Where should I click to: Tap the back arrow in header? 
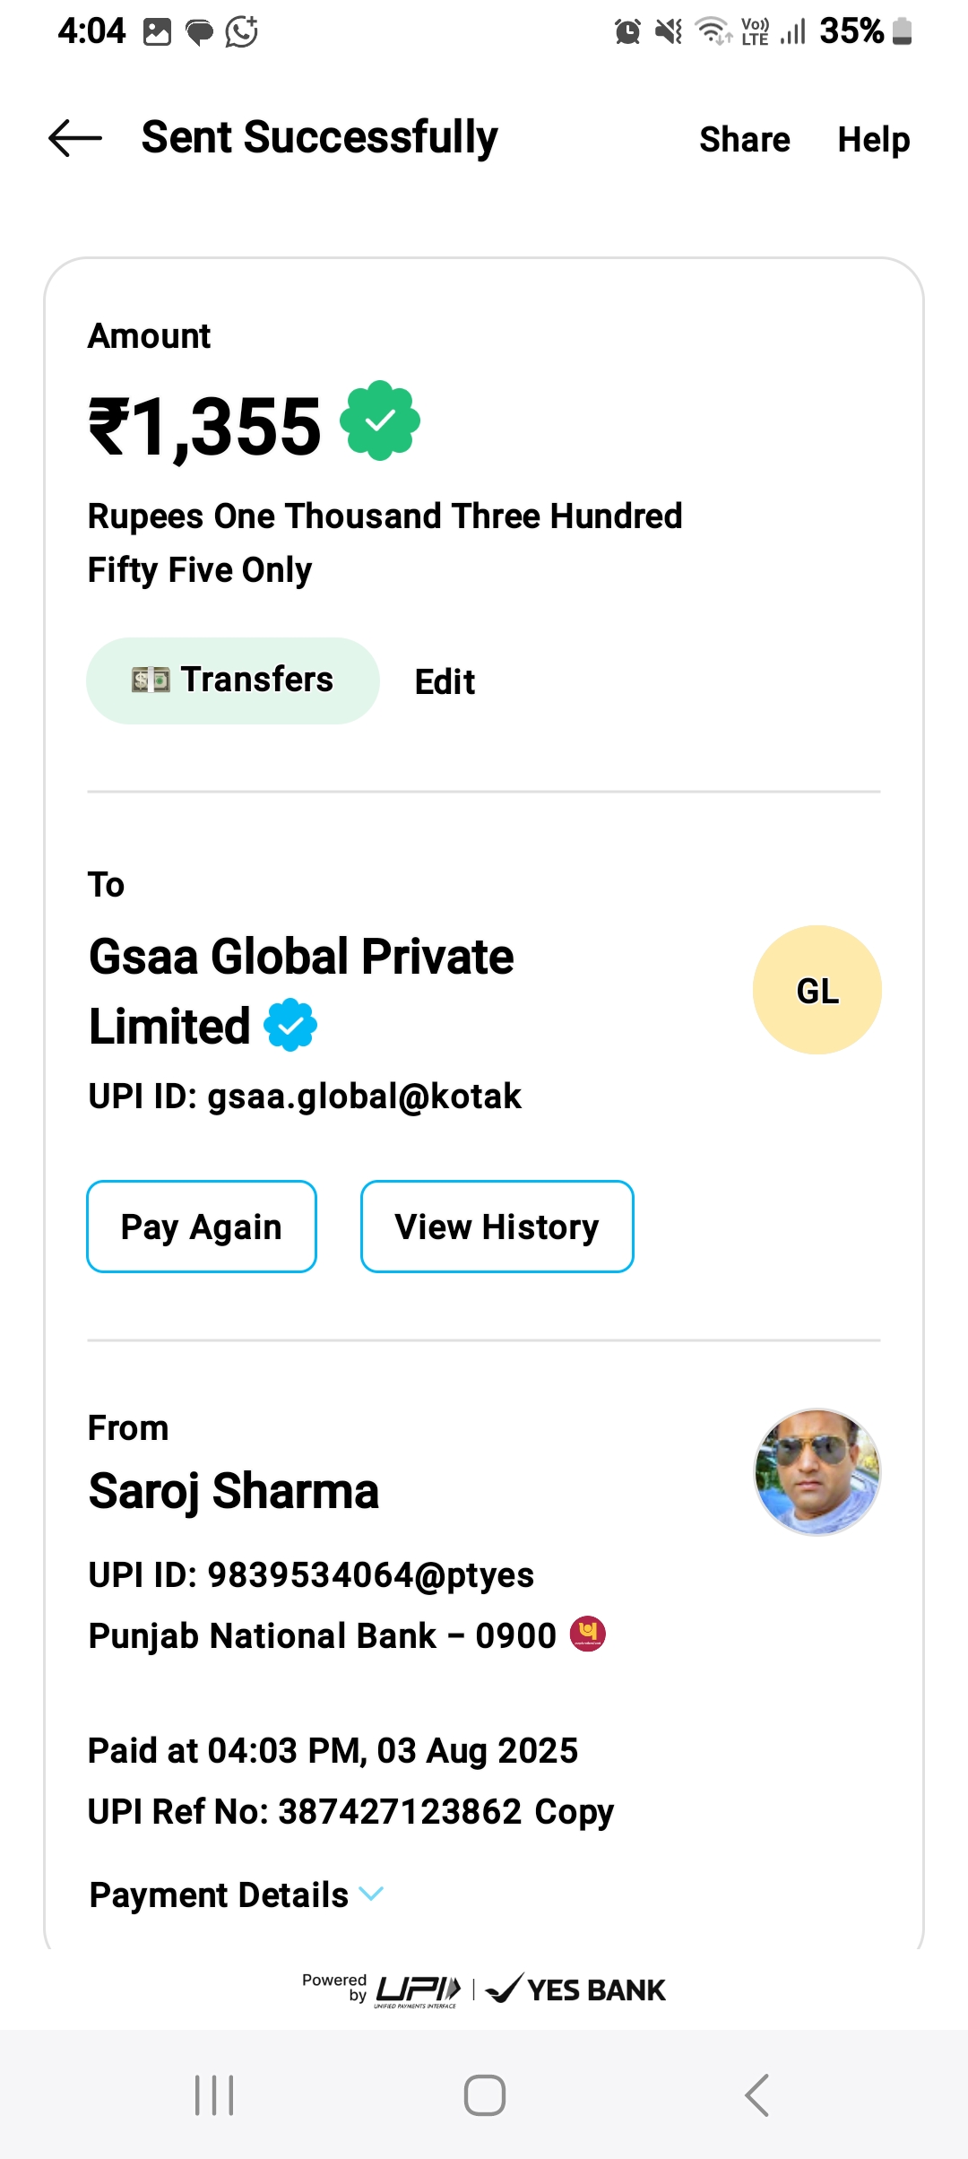pos(75,139)
